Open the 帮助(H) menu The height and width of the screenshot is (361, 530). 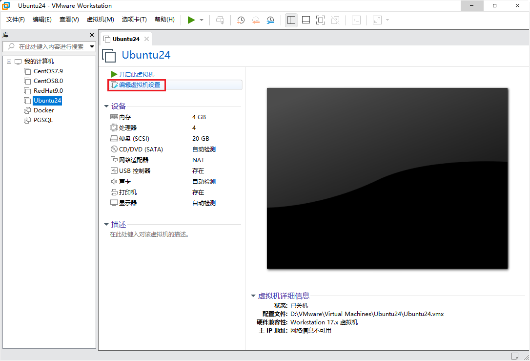tap(164, 20)
